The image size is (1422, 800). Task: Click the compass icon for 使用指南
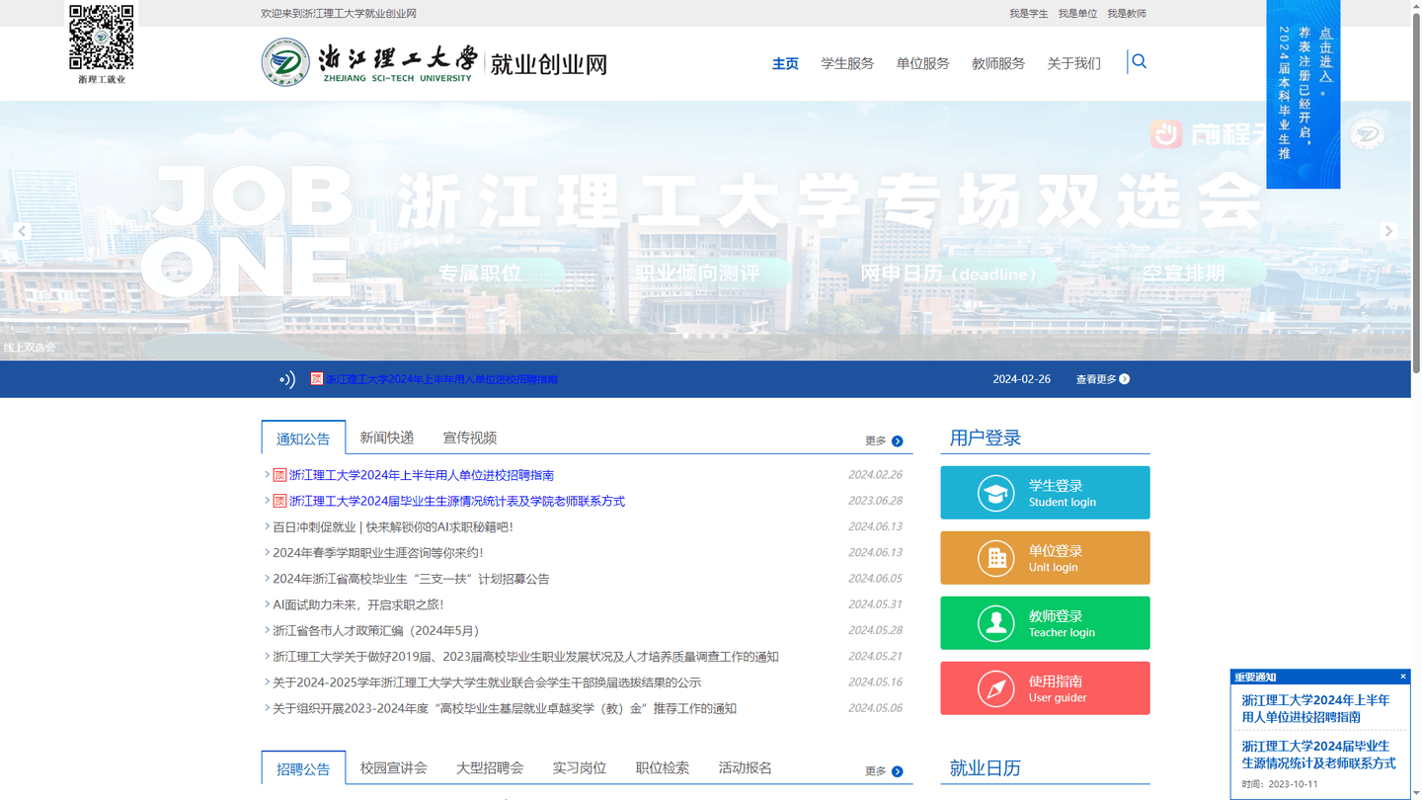(x=995, y=688)
